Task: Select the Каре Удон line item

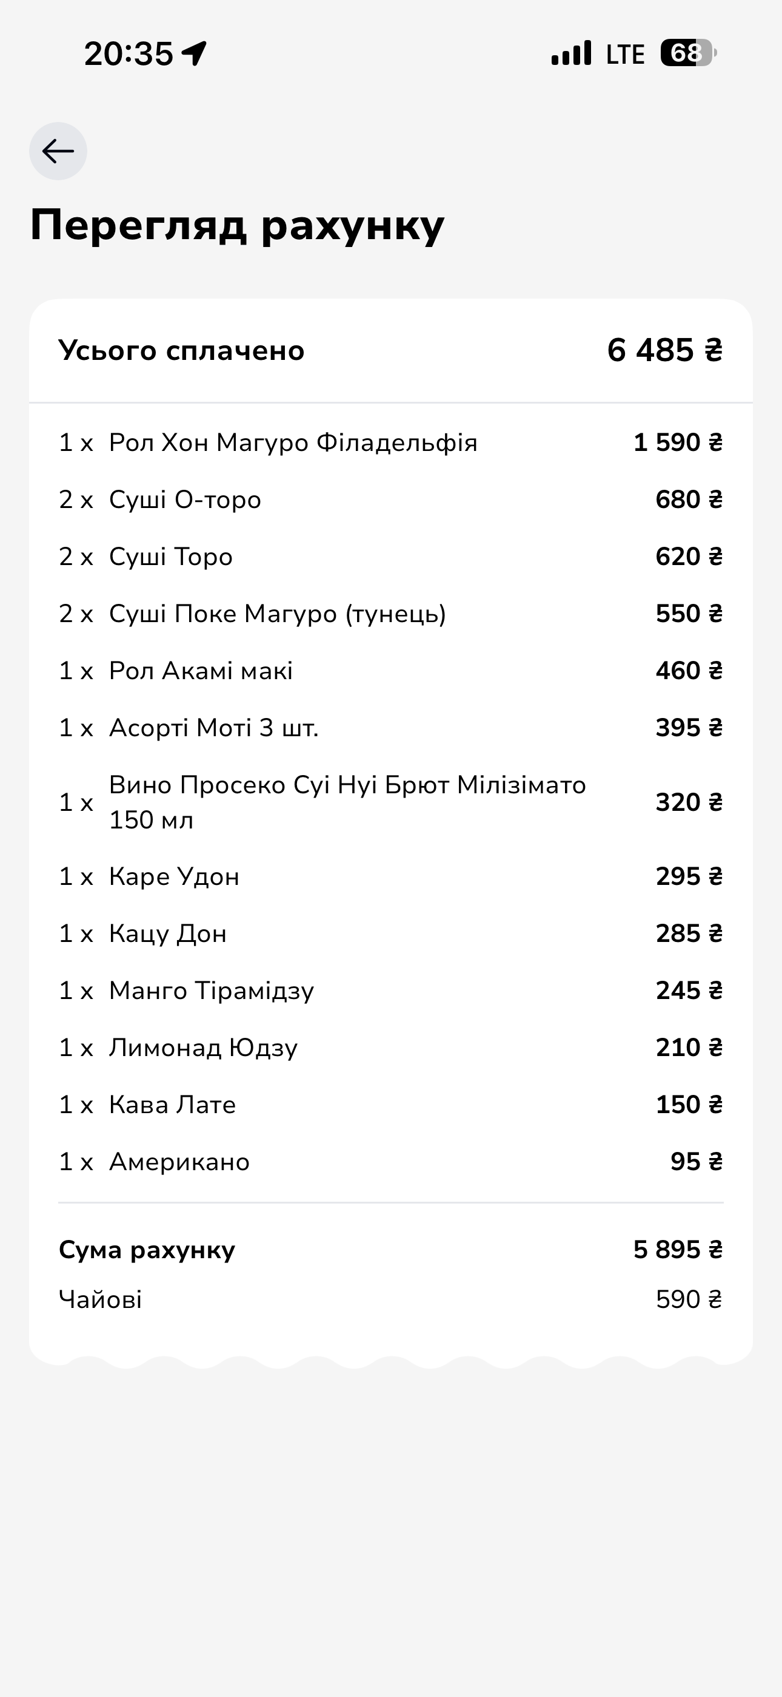Action: (391, 877)
